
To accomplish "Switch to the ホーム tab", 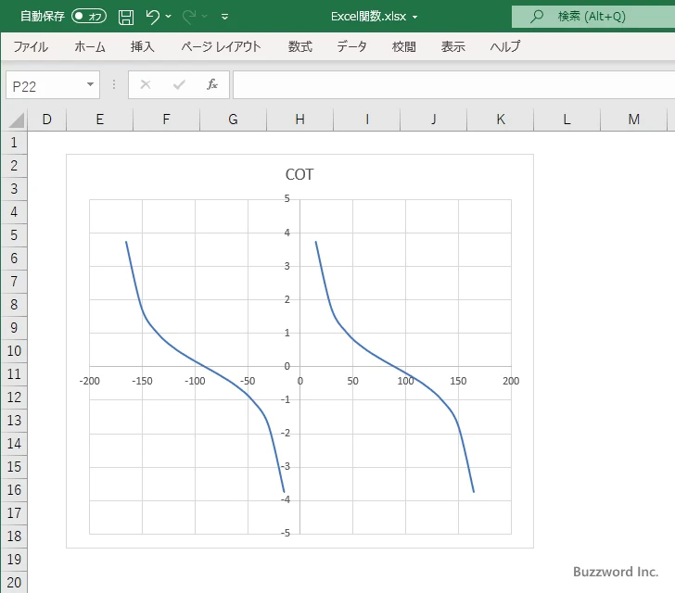I will pyautogui.click(x=90, y=46).
